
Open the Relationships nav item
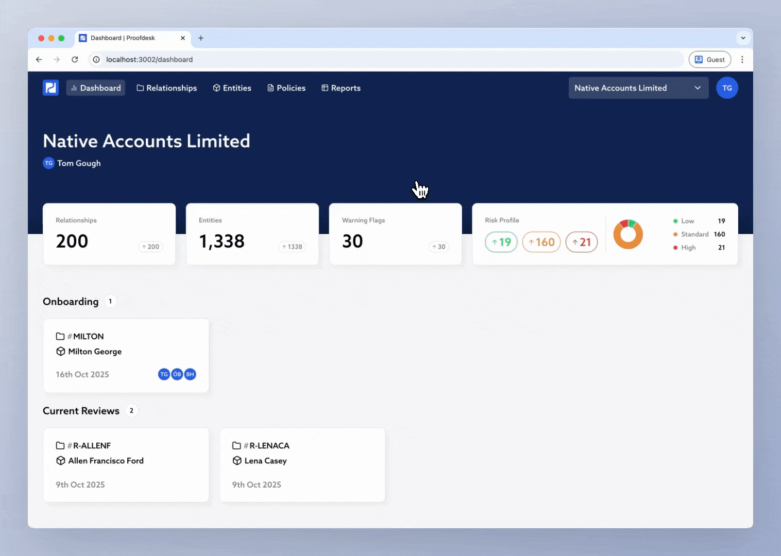(166, 88)
